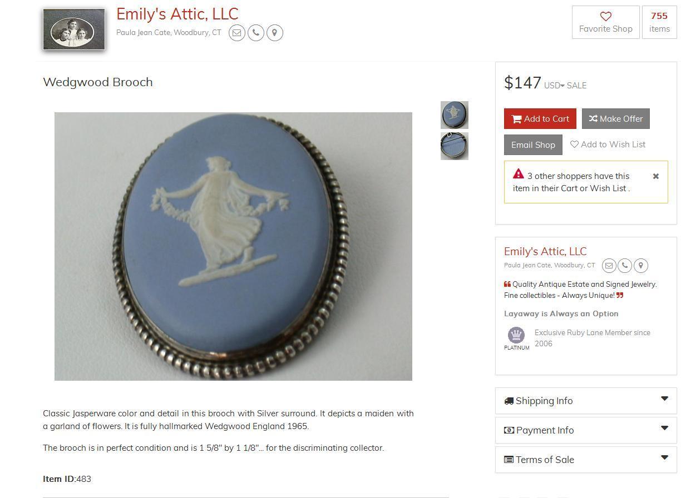
Task: Open Emily's Attic, LLC shop title link
Action: (177, 14)
